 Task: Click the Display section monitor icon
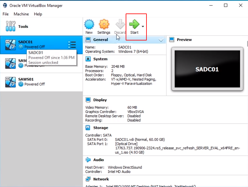[88, 100]
